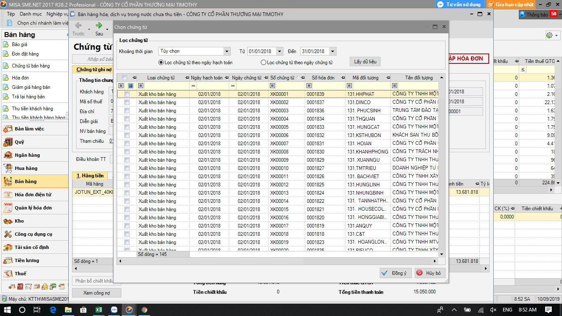Open the Danh mục menu
The width and height of the screenshot is (562, 316).
click(x=31, y=14)
